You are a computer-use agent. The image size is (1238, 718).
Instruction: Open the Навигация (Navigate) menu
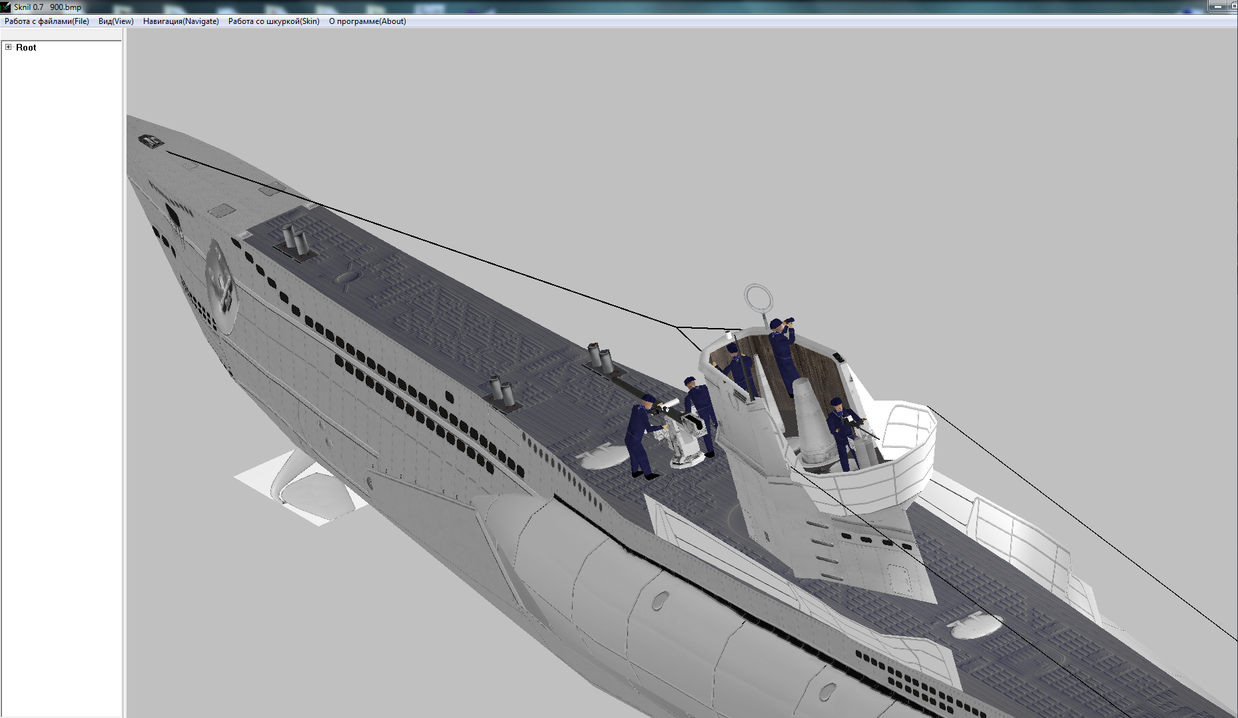pos(181,21)
